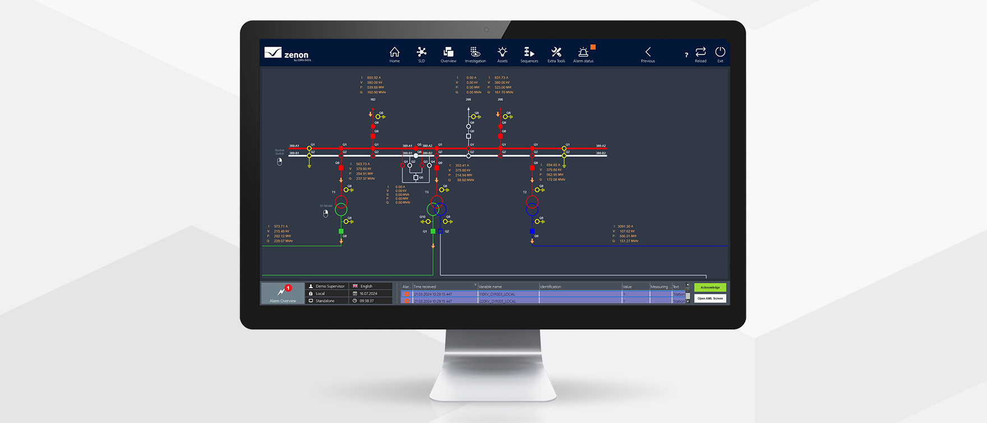The image size is (987, 423).
Task: Select the 110KV_DIR003_LOCAL alarm row
Action: pyautogui.click(x=505, y=294)
